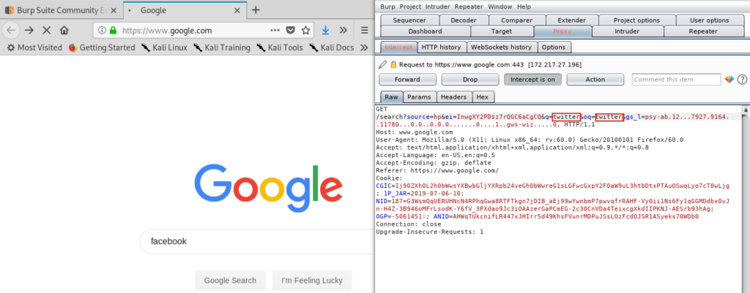This screenshot has height=293, width=750.
Task: Stop page loading with the X button
Action: [46, 30]
